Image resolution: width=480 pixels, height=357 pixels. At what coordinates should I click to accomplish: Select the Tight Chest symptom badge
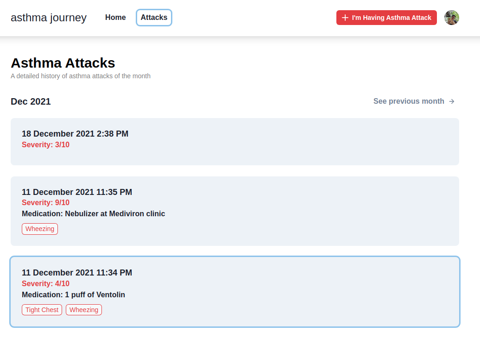click(x=42, y=310)
